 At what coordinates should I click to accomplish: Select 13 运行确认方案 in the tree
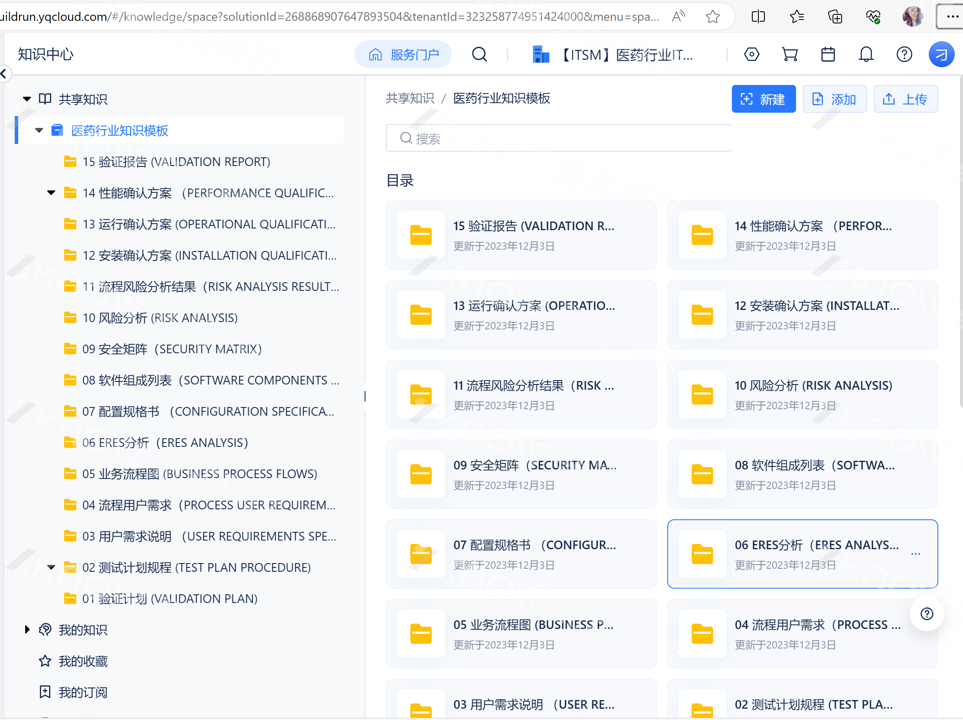[x=209, y=224]
